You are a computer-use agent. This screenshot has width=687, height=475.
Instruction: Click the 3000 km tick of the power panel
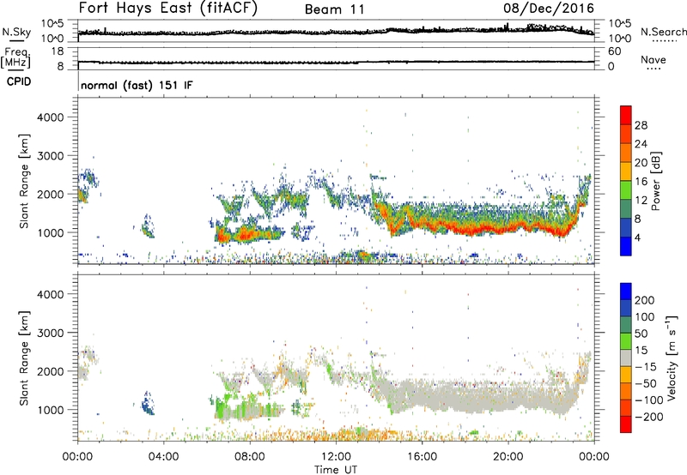(50, 156)
